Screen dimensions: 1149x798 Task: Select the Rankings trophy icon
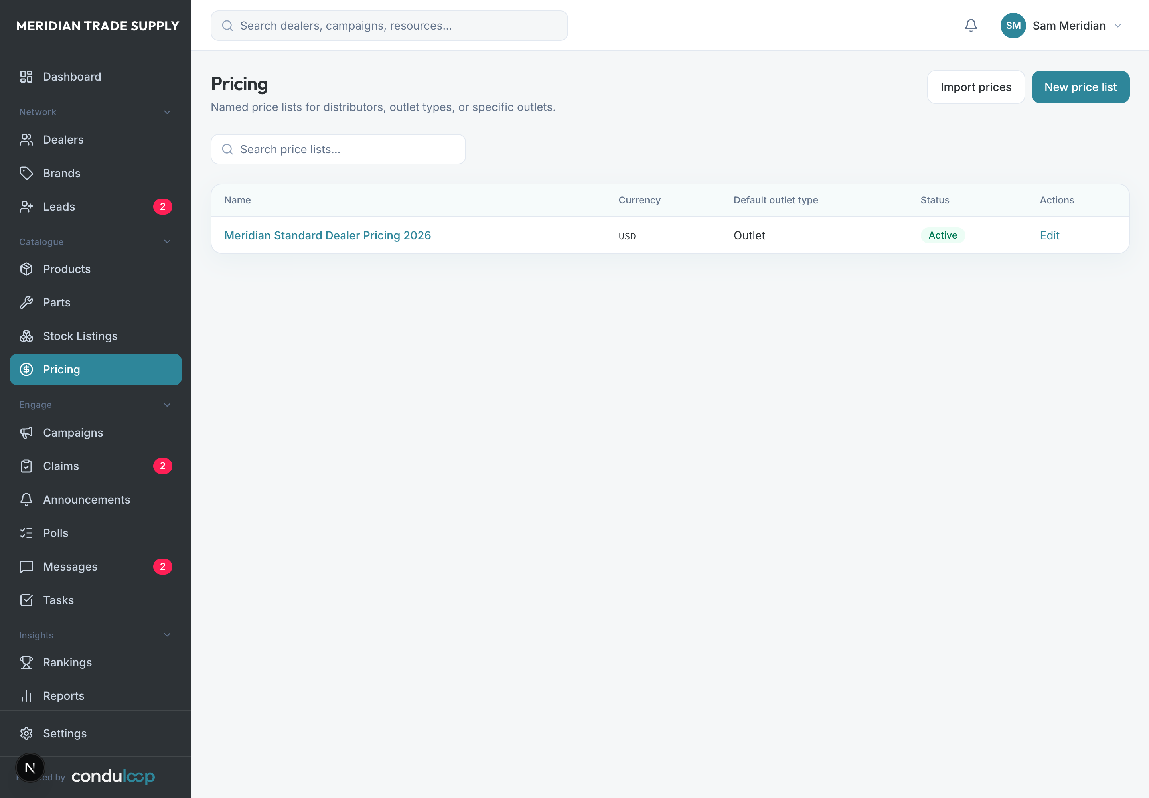coord(26,662)
